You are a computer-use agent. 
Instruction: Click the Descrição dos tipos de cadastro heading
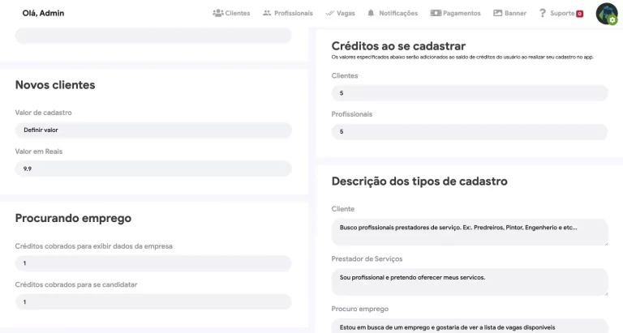(x=419, y=181)
